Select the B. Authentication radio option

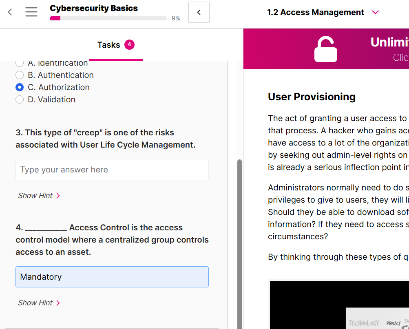[x=20, y=75]
